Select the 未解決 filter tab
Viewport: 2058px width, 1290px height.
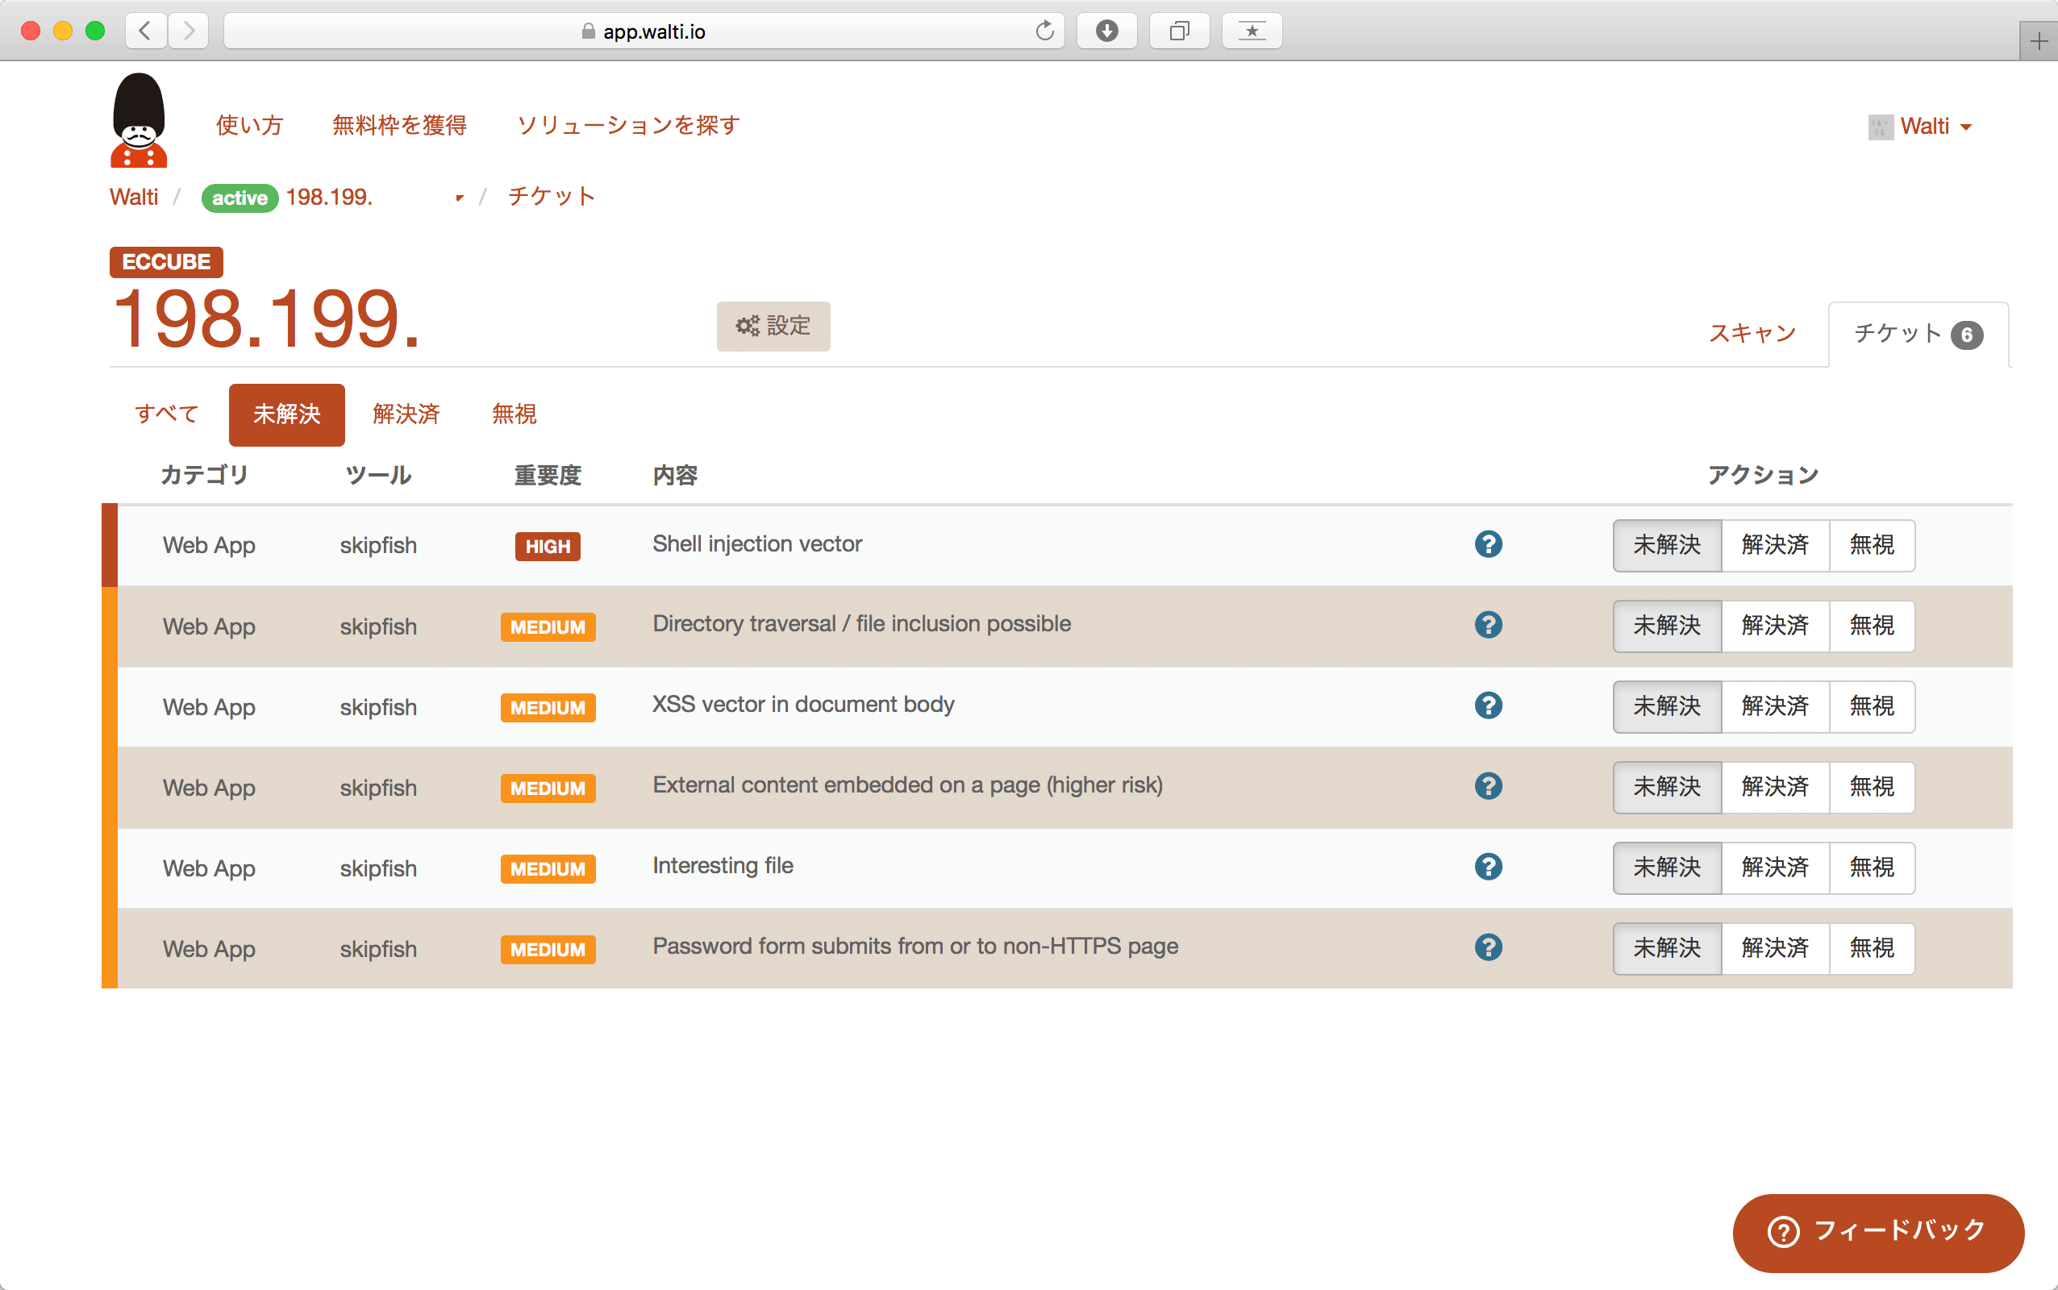287,414
